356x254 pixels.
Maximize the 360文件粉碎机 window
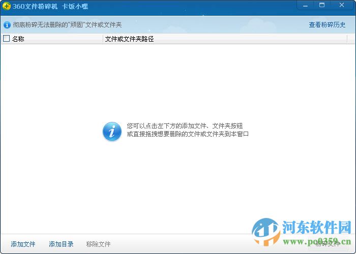[322, 5]
